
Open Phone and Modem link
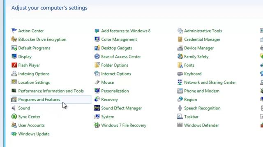pyautogui.click(x=202, y=91)
